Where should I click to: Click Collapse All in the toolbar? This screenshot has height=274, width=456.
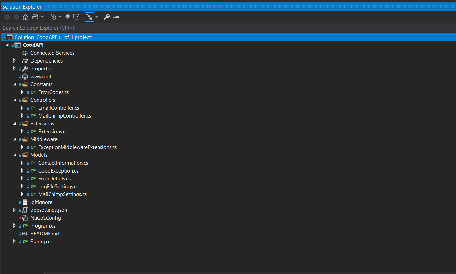[x=67, y=17]
